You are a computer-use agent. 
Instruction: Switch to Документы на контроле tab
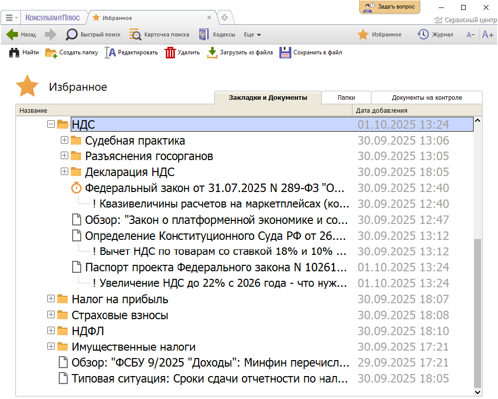point(427,98)
